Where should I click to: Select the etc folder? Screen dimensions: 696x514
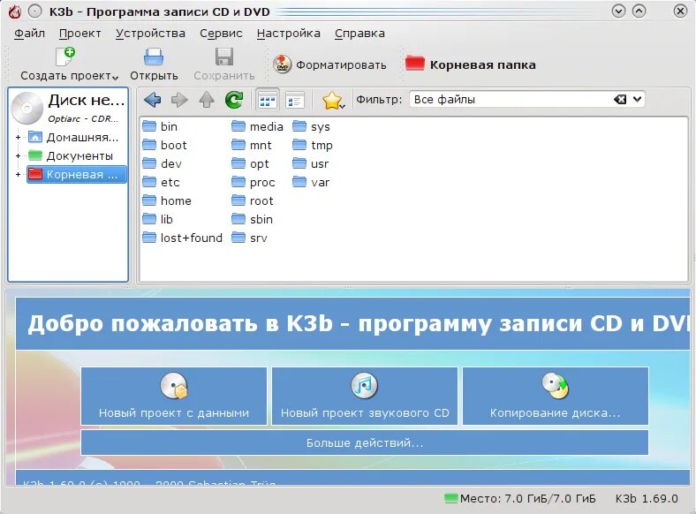(x=161, y=183)
